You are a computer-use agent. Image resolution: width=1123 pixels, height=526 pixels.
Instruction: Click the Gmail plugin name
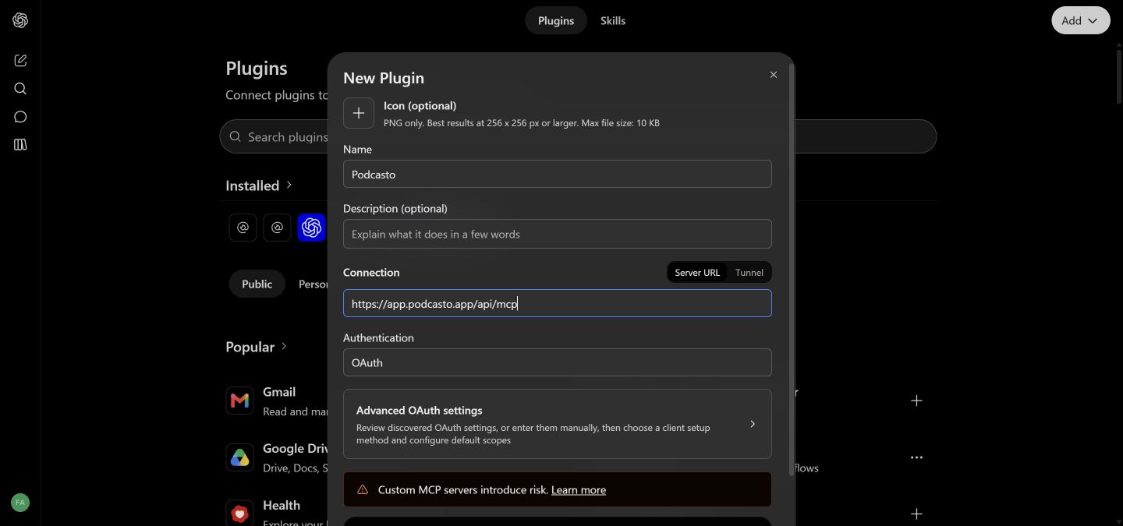279,392
